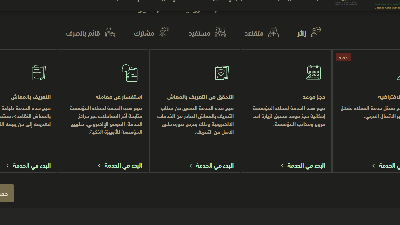Click the chevron in the التعريف بالمعاش card footer

[x=7, y=166]
